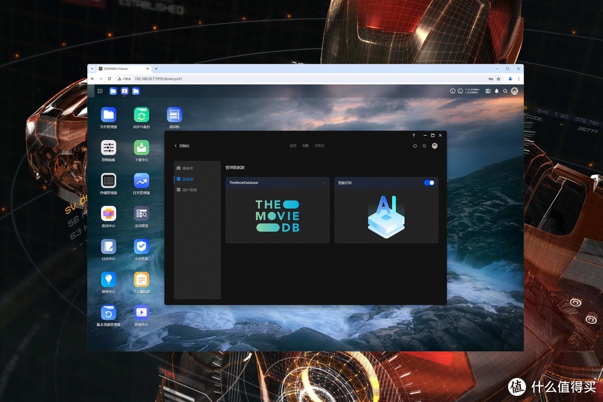Screen dimensions: 603x402
Task: Select 数据源 in the sidebar
Action: (197, 179)
